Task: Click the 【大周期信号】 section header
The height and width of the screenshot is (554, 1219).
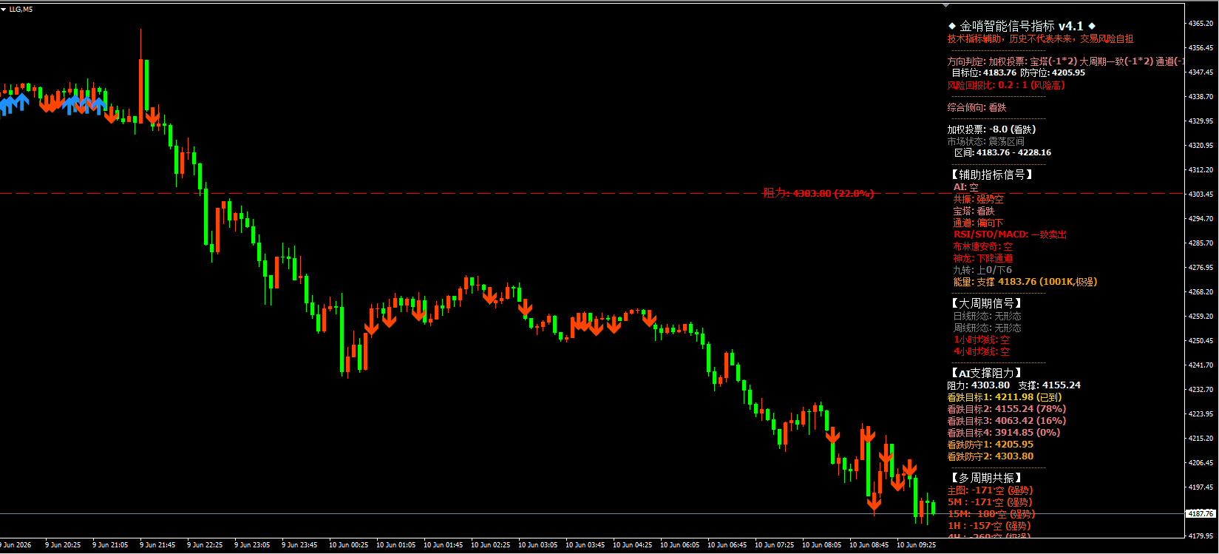Action: (988, 303)
